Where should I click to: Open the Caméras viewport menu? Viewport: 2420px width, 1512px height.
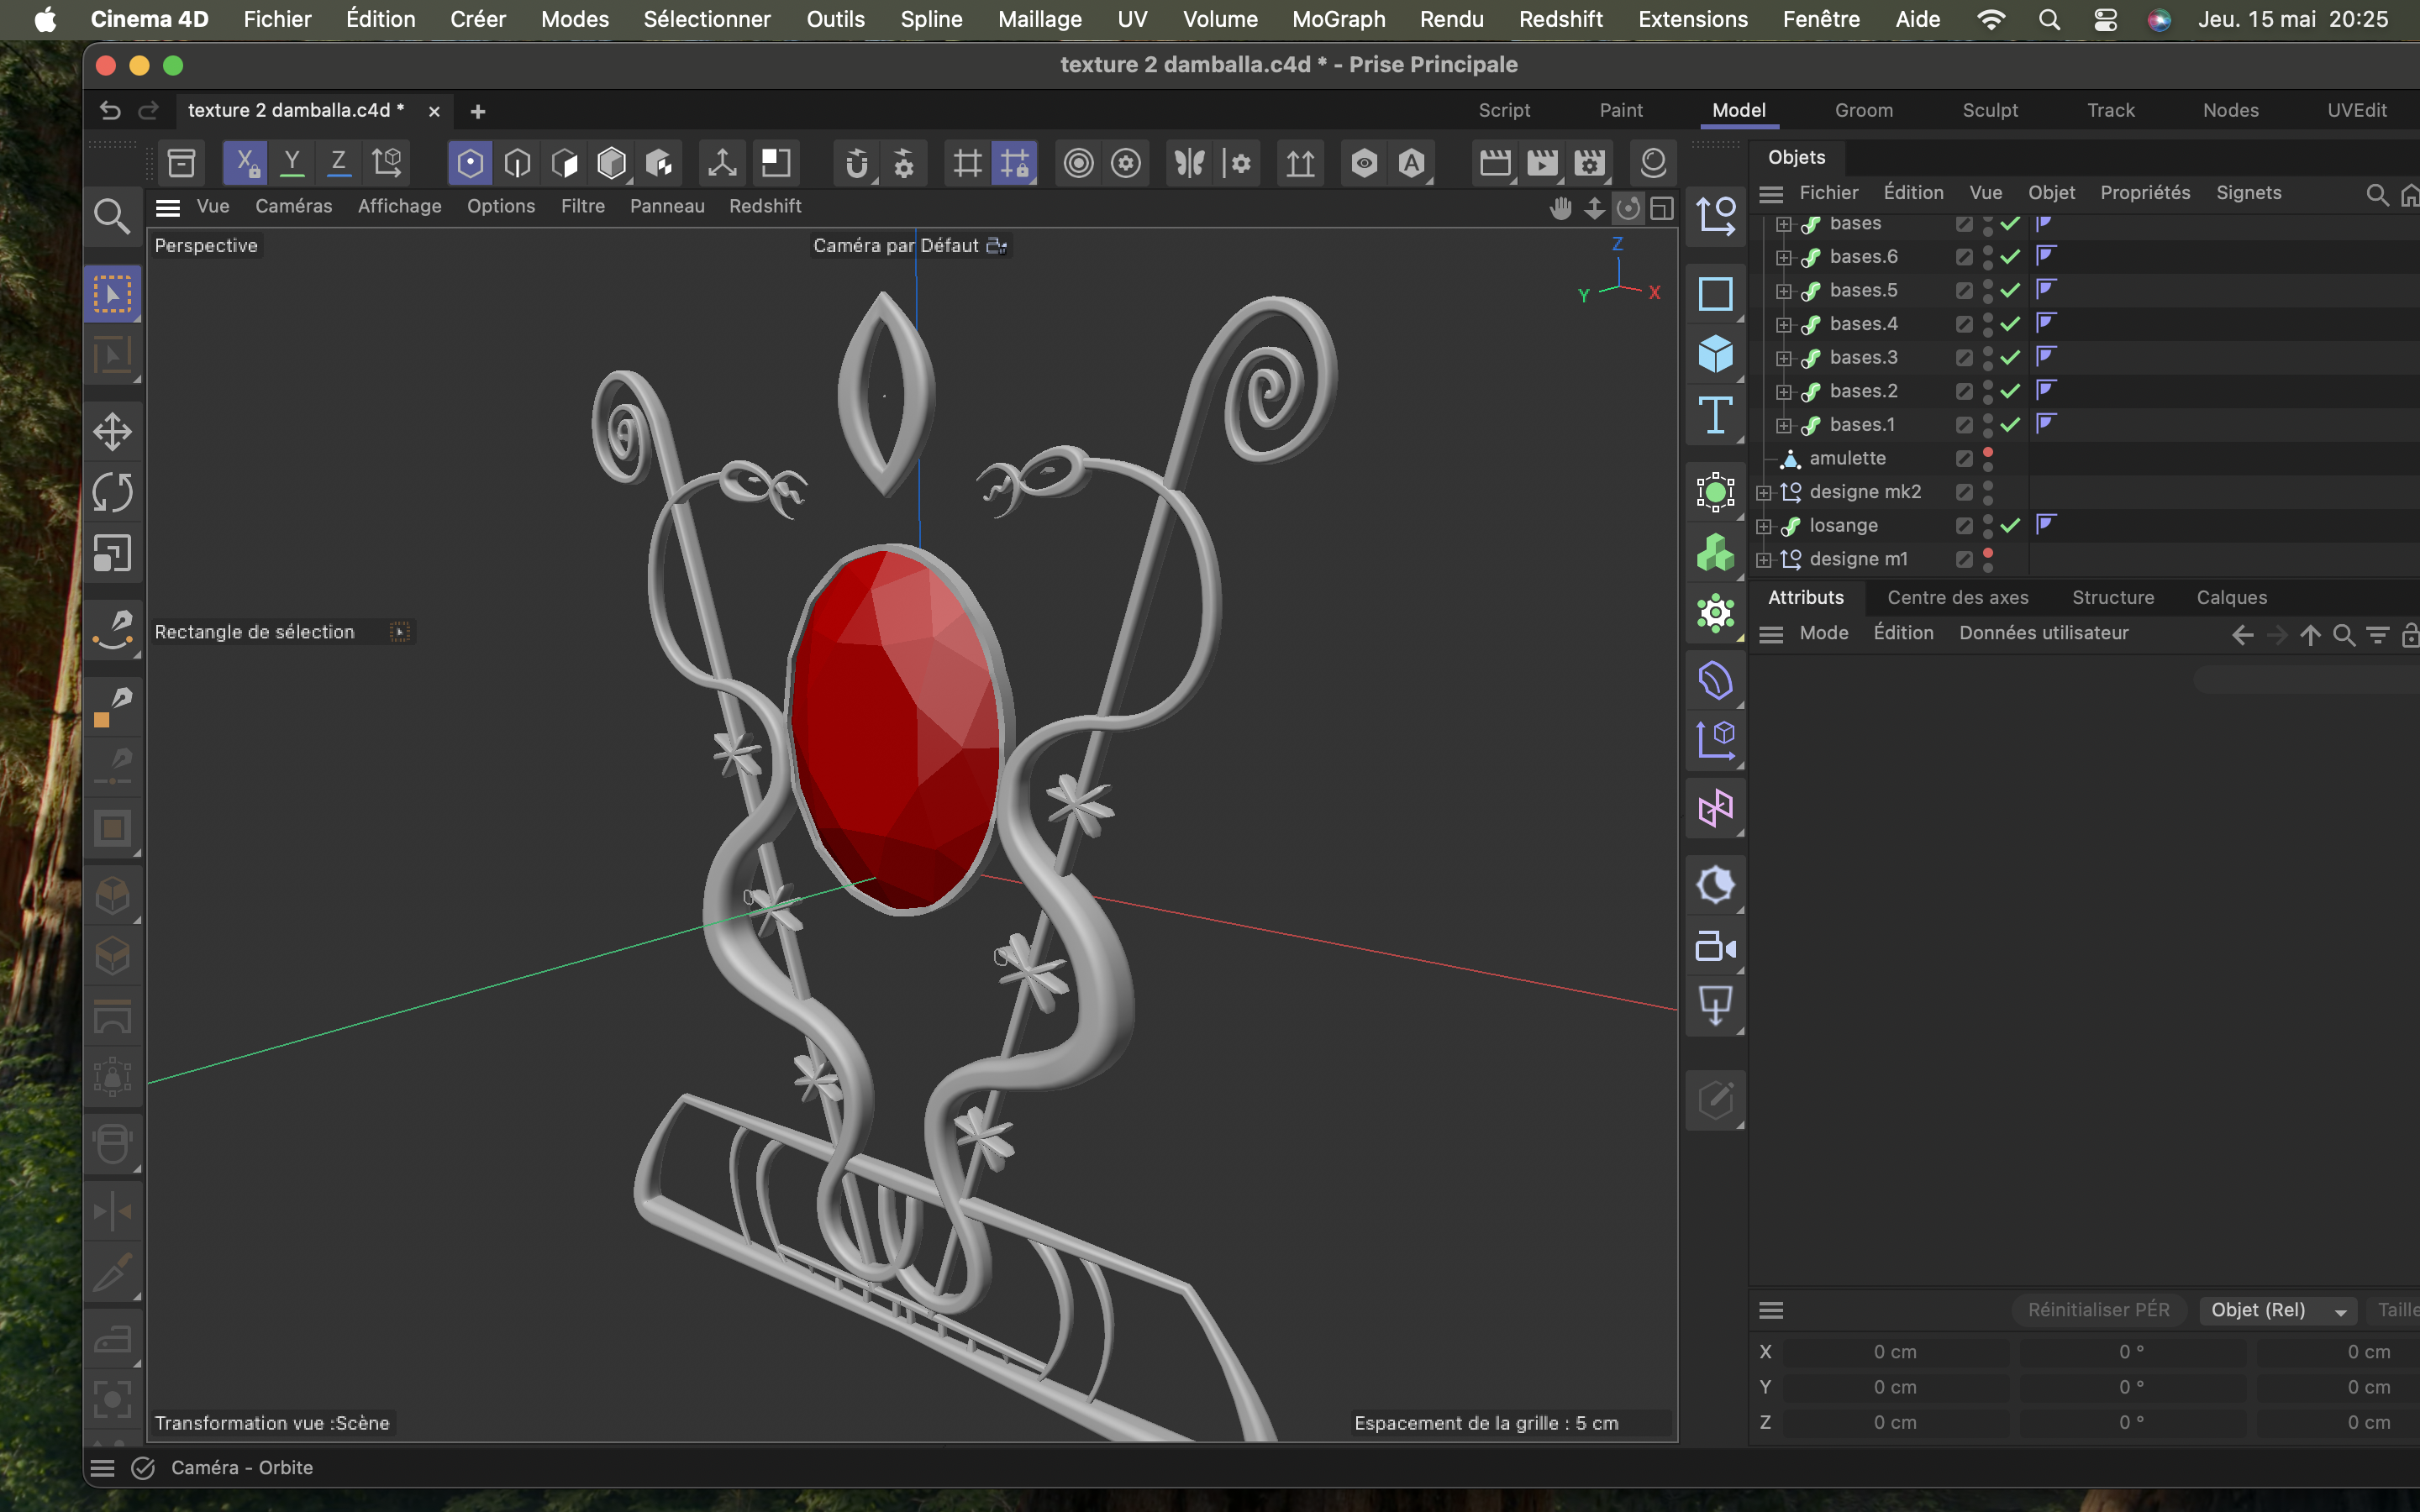[x=293, y=206]
